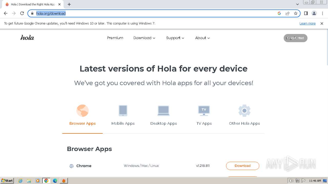Open a new browser tab
Screen dimensions: 328x184
pyautogui.click(x=69, y=4)
